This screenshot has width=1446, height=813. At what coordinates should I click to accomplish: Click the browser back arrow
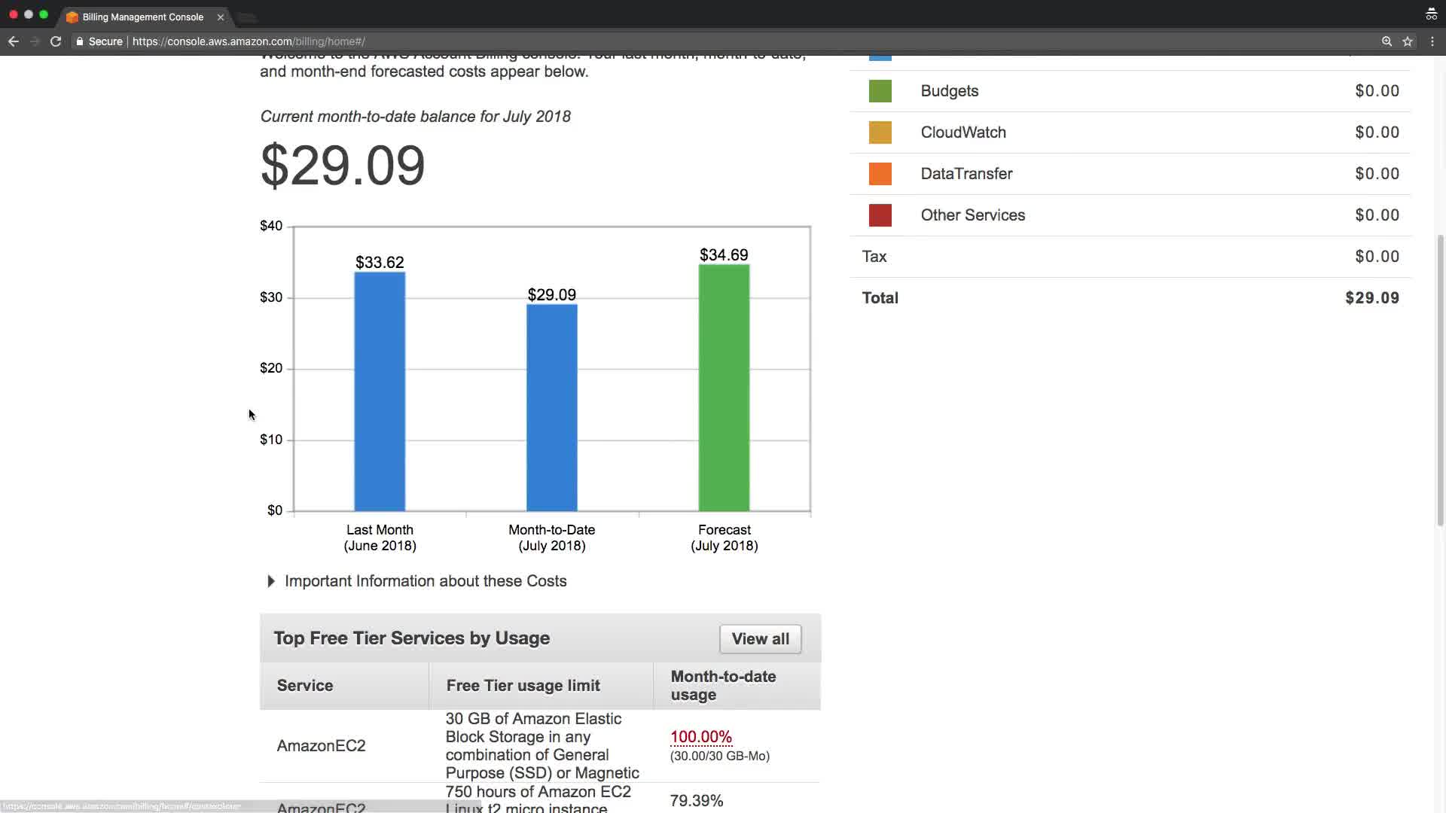[x=13, y=41]
